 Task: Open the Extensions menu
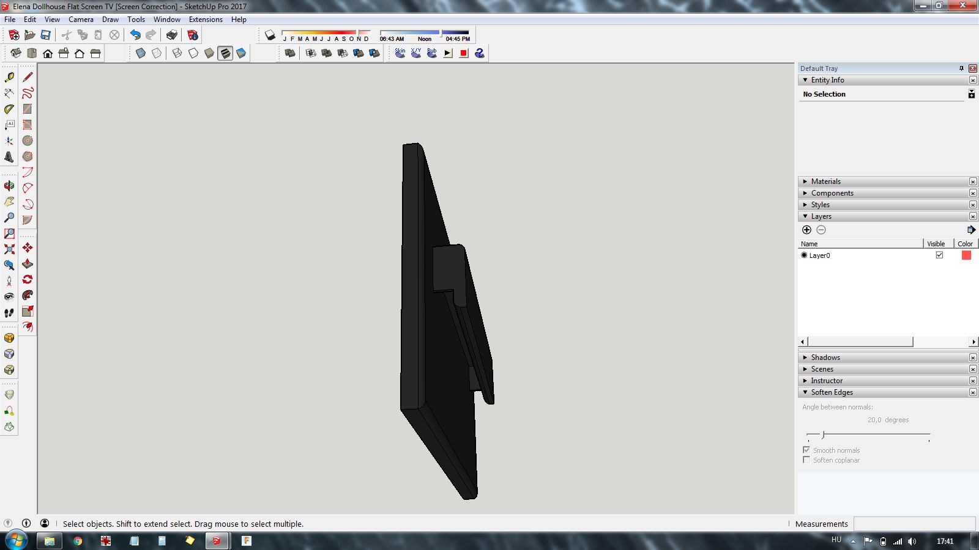[206, 20]
